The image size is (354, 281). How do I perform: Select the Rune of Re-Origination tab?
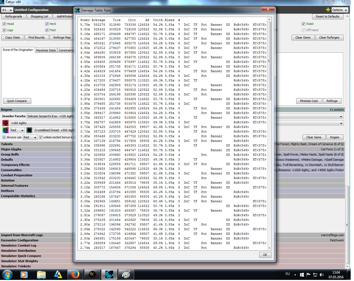point(18,50)
